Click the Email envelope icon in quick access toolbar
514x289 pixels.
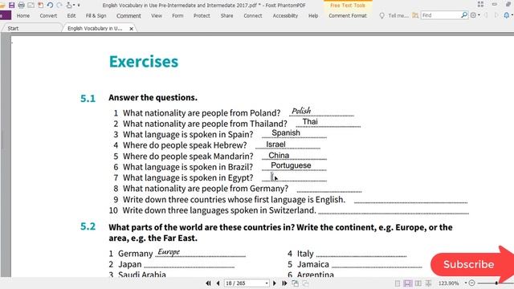pos(31,6)
